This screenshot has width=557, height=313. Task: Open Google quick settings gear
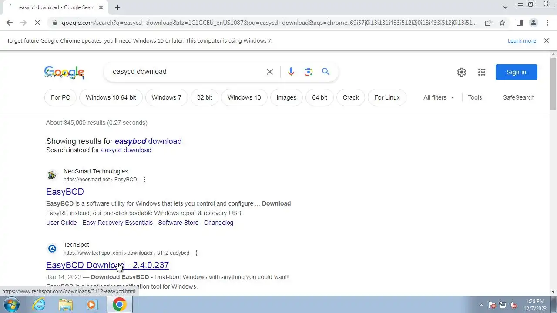tap(462, 72)
